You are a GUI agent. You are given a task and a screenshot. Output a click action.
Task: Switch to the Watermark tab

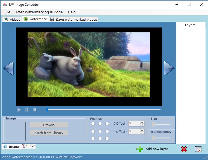pyautogui.click(x=35, y=19)
